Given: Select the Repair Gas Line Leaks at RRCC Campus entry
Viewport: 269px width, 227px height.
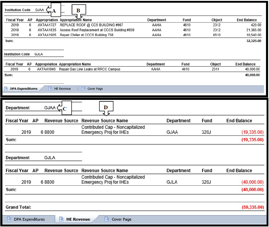Looking at the screenshot, I should click(89, 69).
